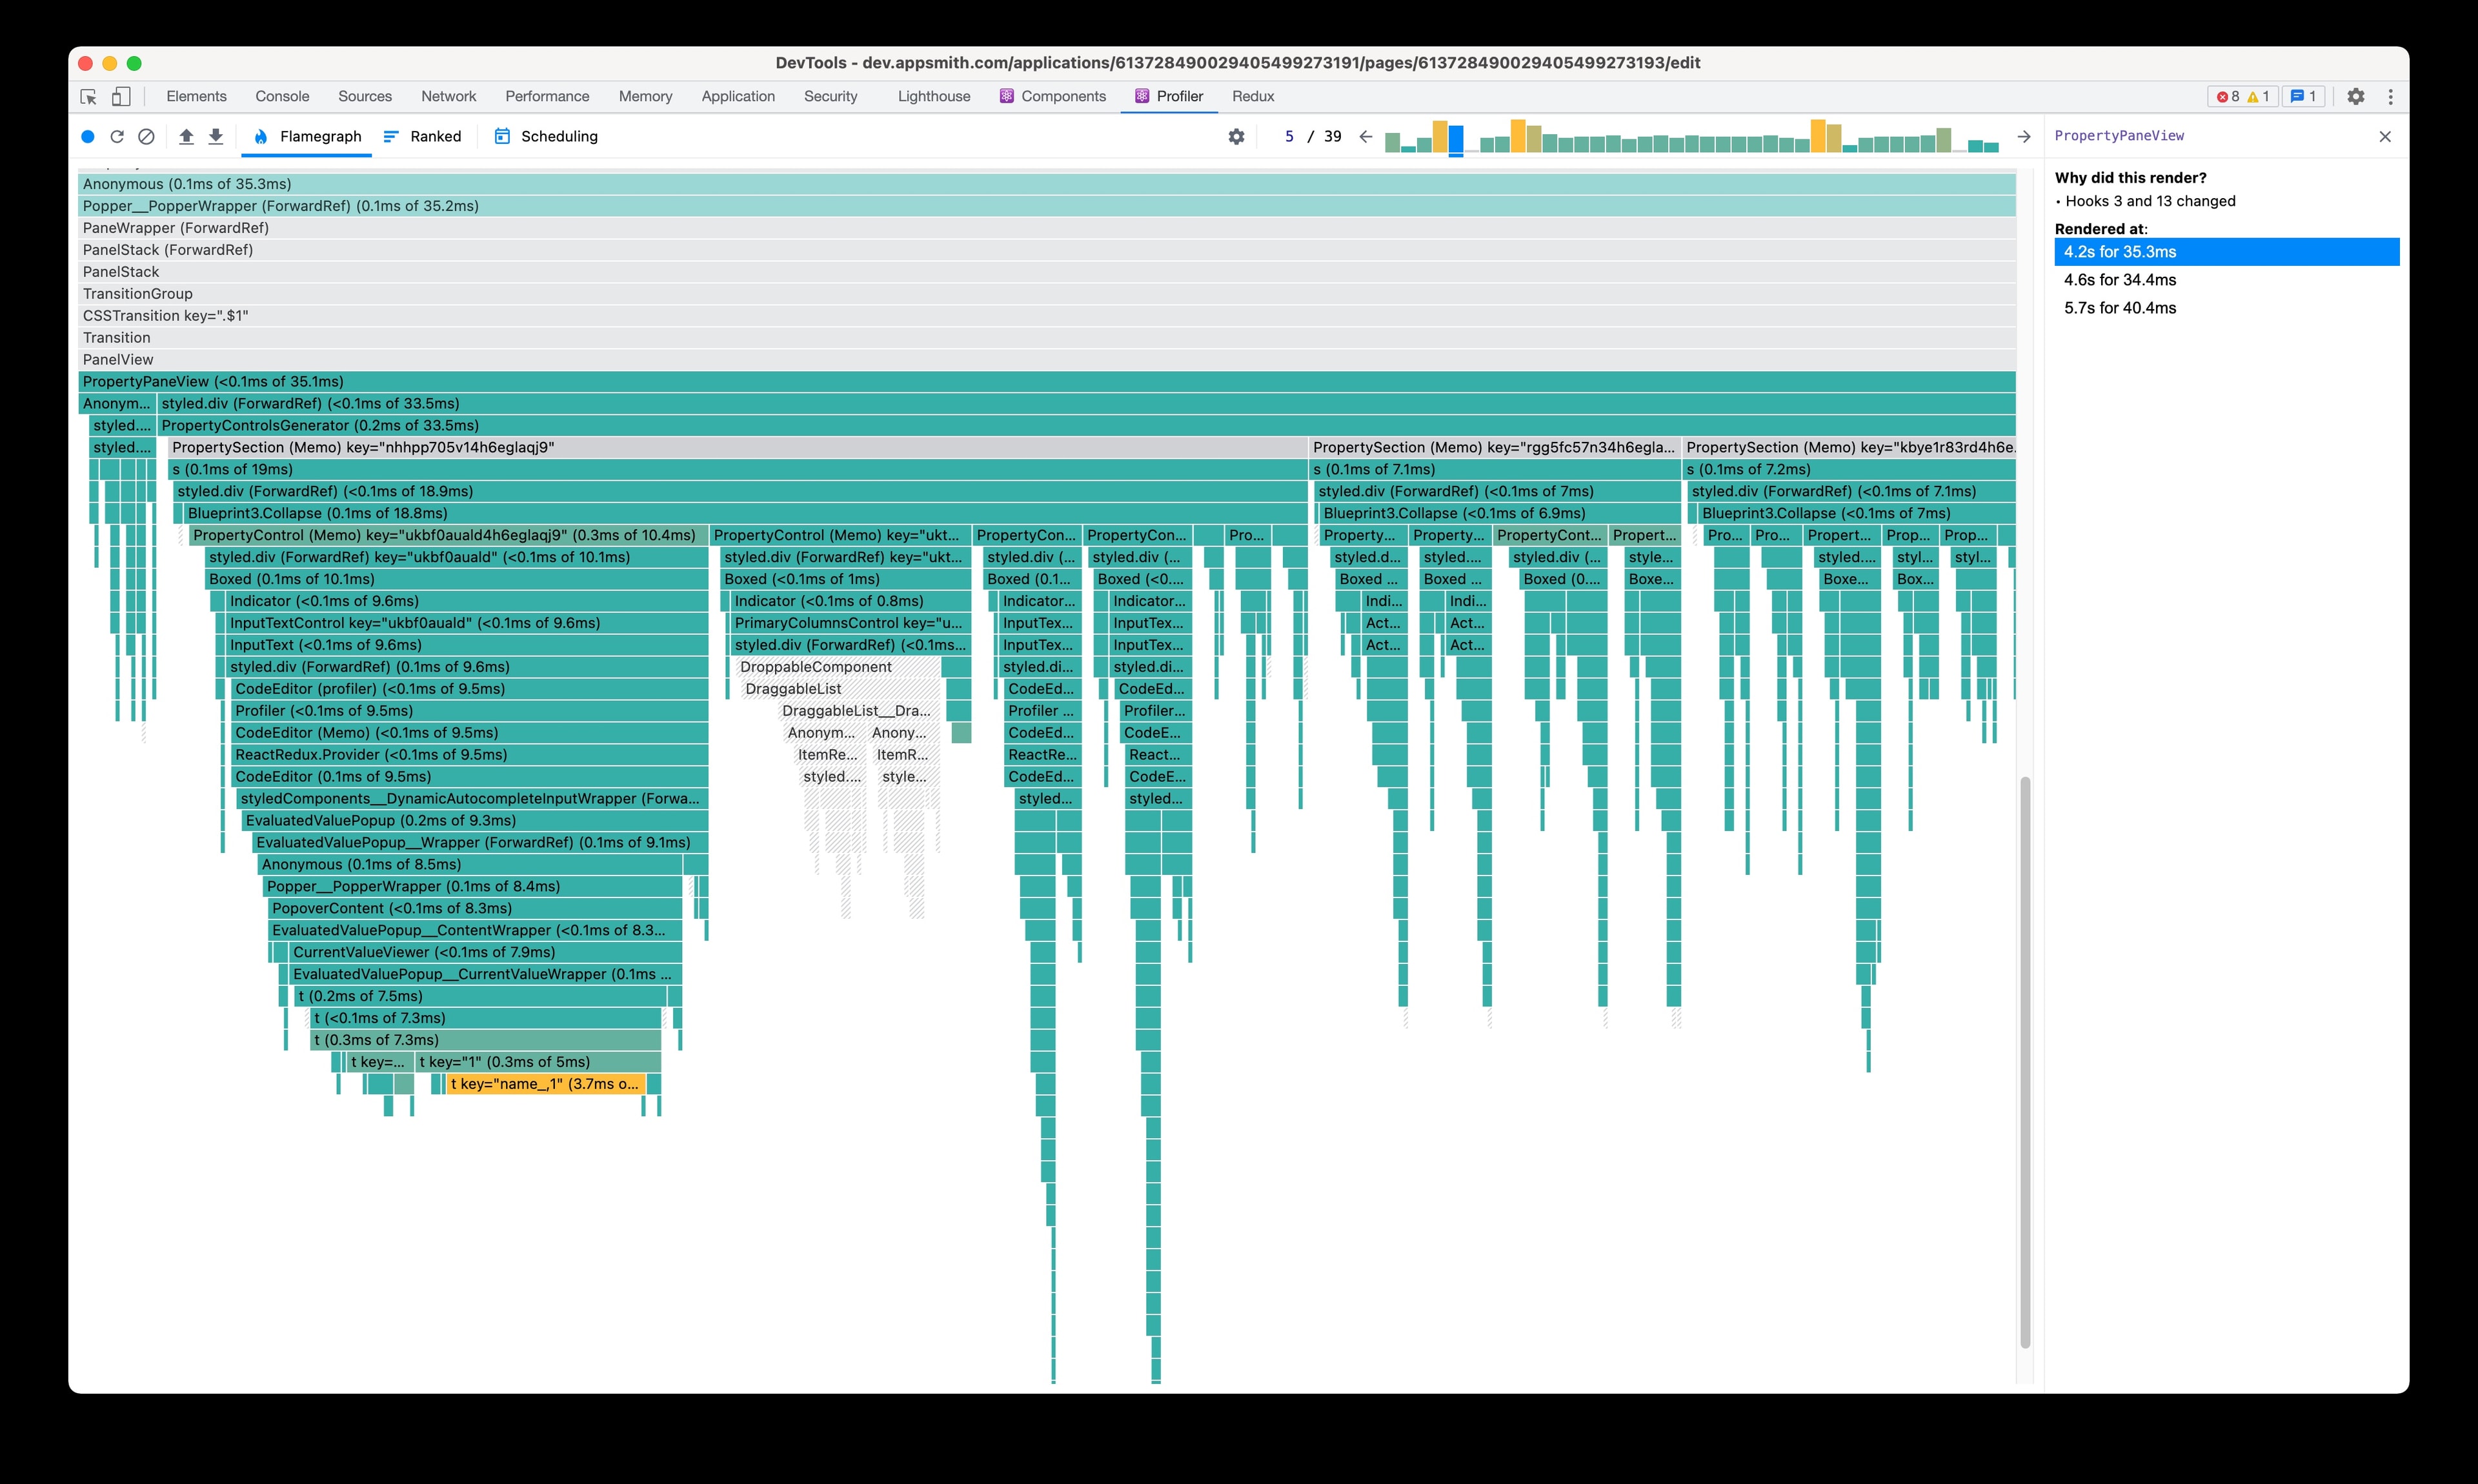Select PropertyControlsGenerator bar
2478x1484 pixels.
[x=1087, y=425]
